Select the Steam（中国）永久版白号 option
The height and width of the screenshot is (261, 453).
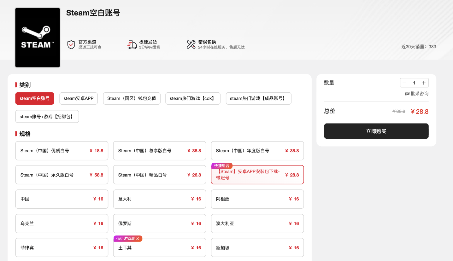62,175
